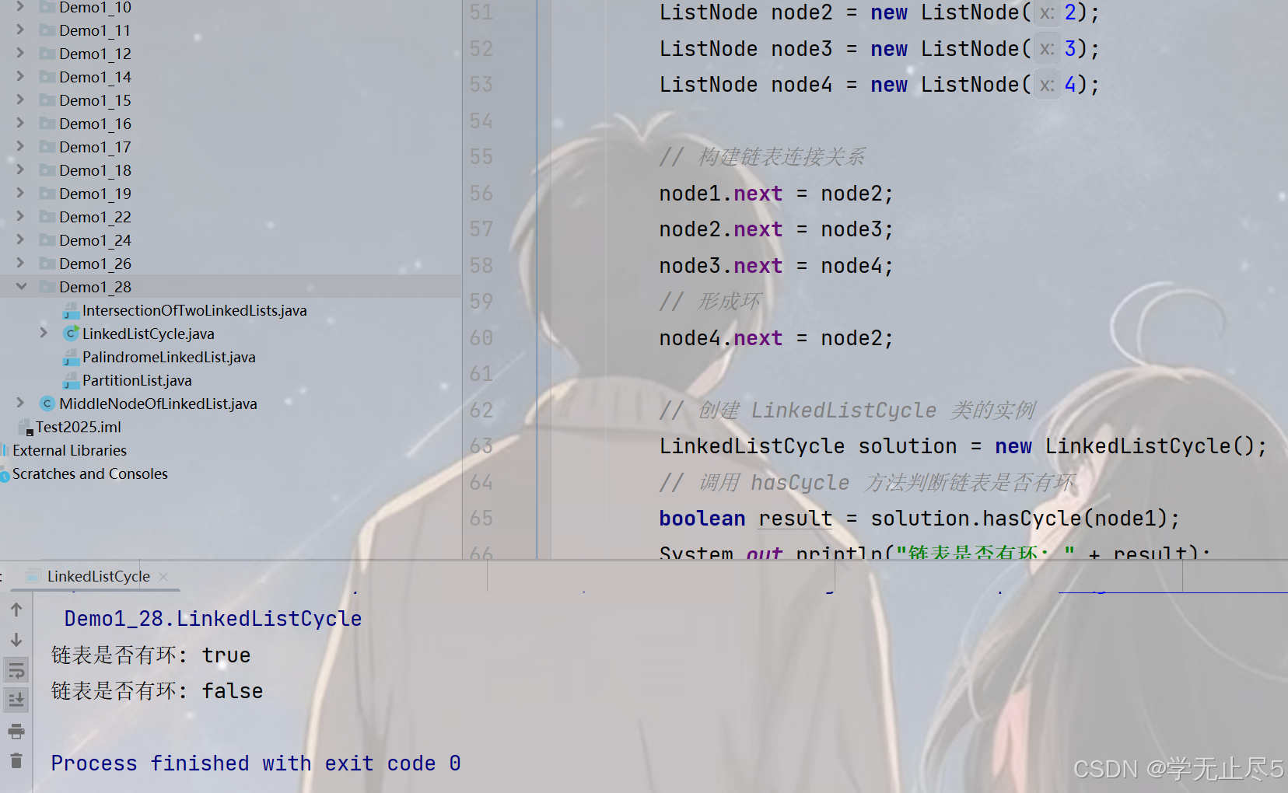1288x793 pixels.
Task: Click the Demo1_28.LinkedListCycle console text
Action: (212, 619)
